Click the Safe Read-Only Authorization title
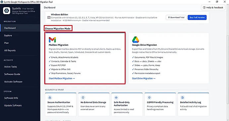 tap(122, 104)
